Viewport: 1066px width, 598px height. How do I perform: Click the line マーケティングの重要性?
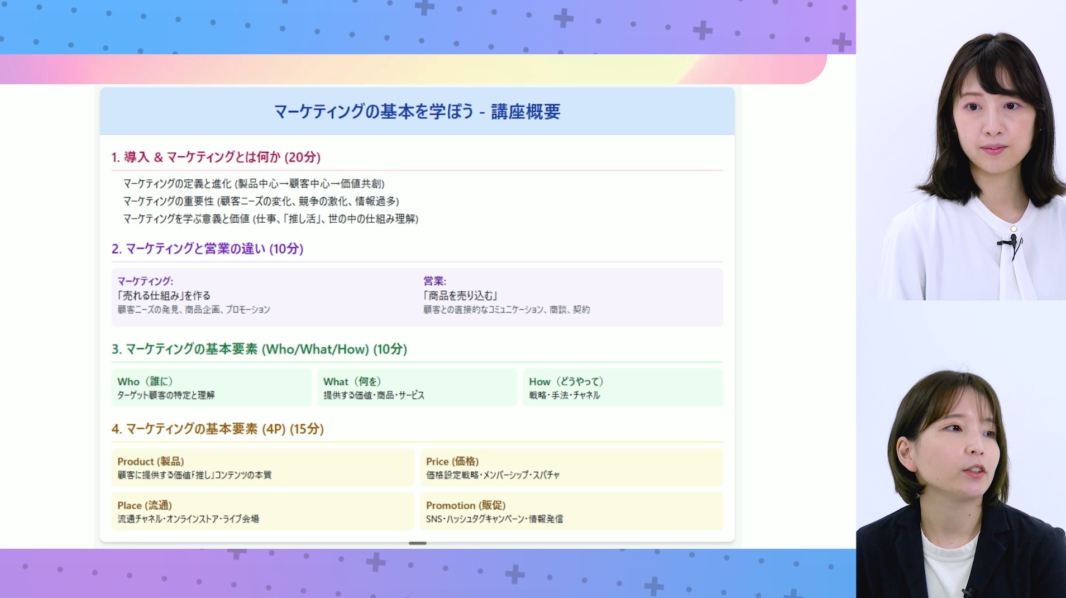tap(261, 201)
